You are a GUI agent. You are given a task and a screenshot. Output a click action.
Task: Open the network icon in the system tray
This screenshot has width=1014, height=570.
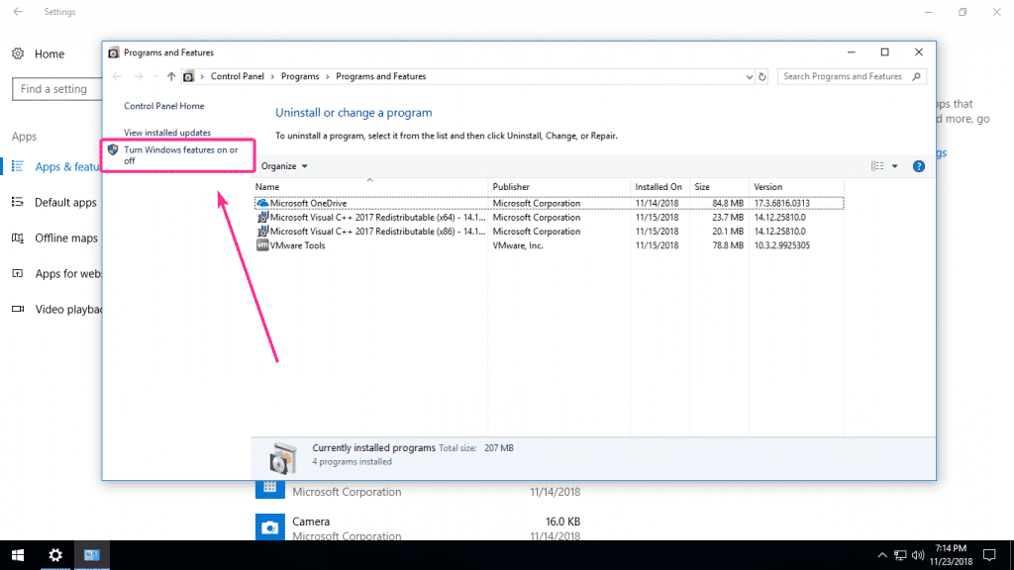click(x=900, y=555)
